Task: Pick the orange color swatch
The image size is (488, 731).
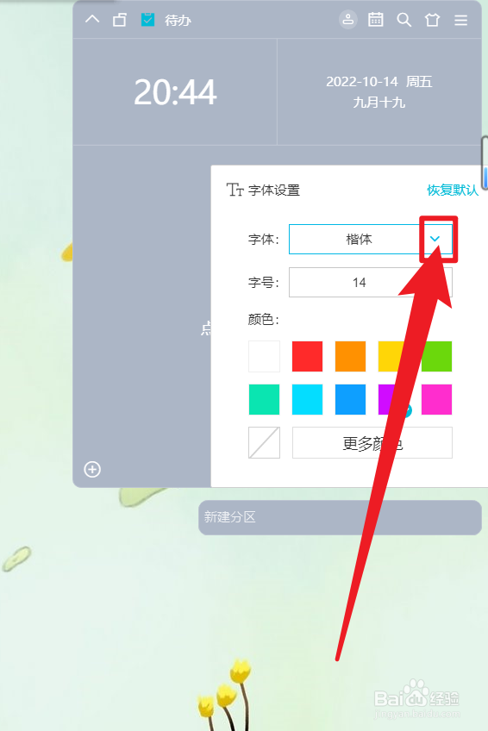Action: pos(350,356)
